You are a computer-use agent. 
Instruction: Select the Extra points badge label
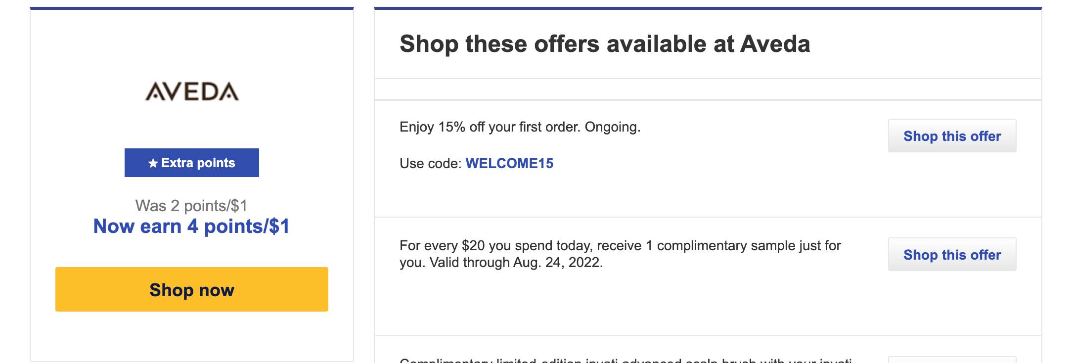192,163
